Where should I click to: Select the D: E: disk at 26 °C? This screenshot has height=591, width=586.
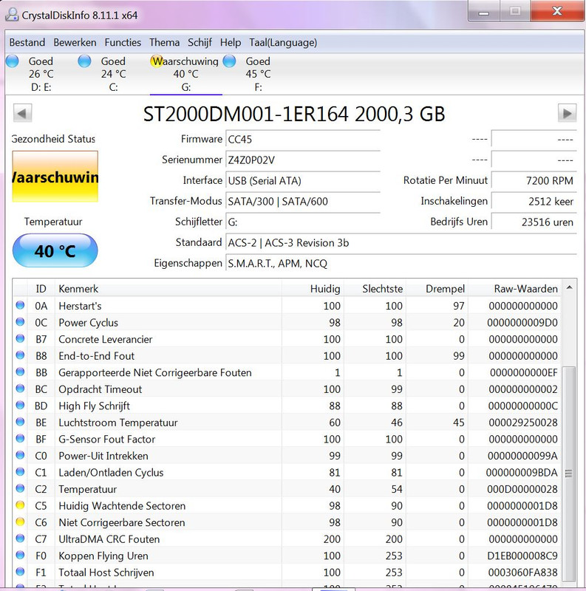tap(41, 74)
